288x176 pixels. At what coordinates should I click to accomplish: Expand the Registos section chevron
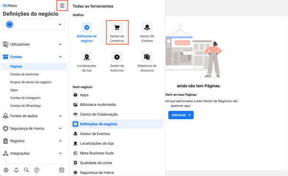tap(60, 141)
